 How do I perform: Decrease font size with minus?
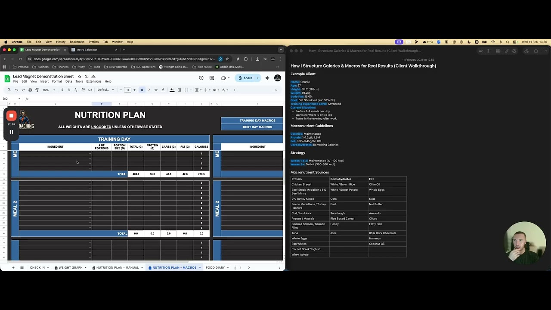point(121,90)
